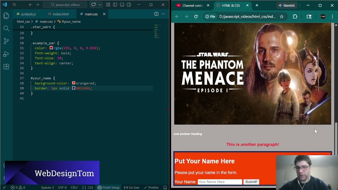Click the 'Just another Heading' text

(x=187, y=134)
